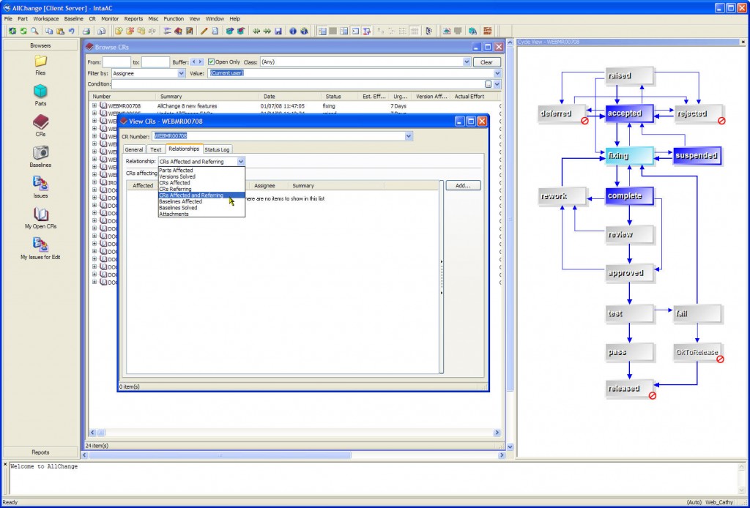Open the General tab

134,149
